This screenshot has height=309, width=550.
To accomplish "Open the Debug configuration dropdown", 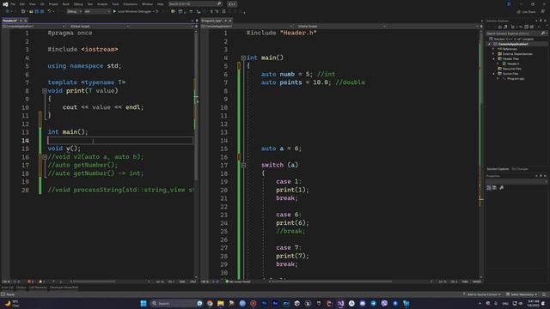I will (74, 11).
